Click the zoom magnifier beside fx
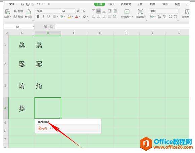 (x=46, y=26)
